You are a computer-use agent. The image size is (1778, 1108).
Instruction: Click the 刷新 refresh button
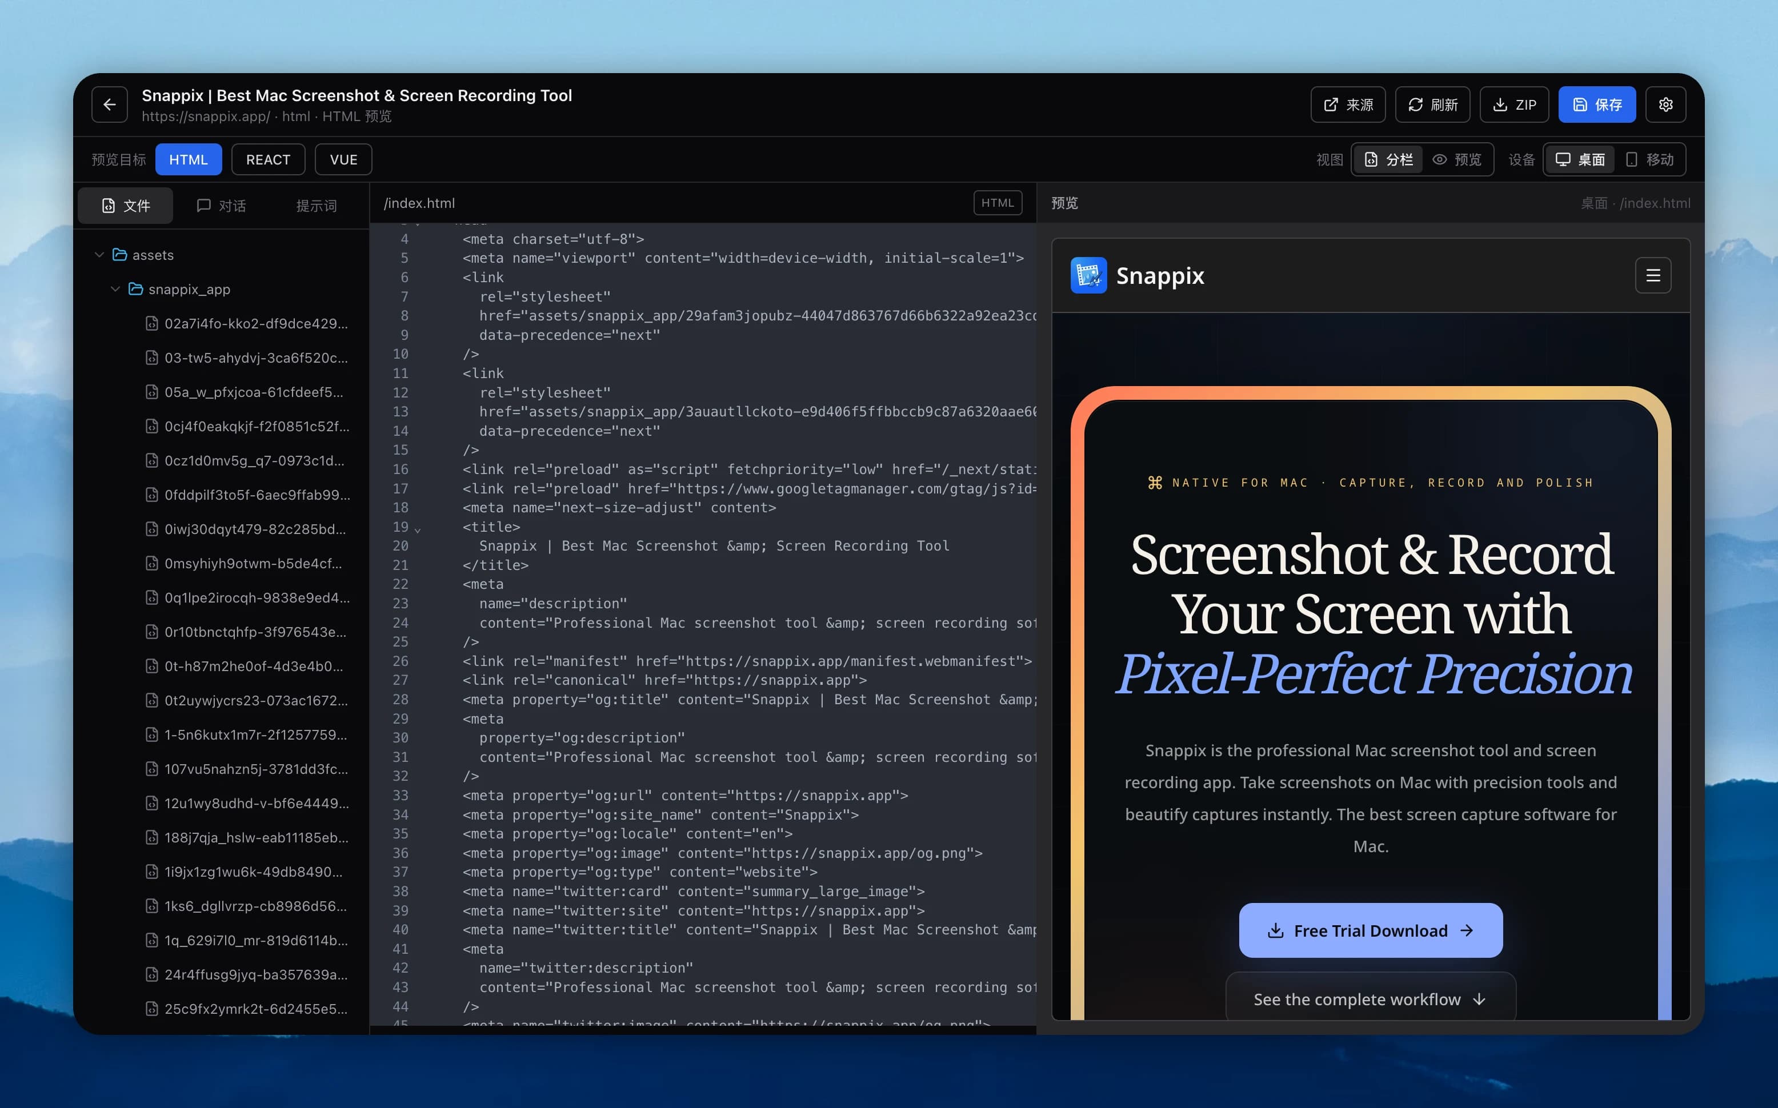coord(1432,105)
